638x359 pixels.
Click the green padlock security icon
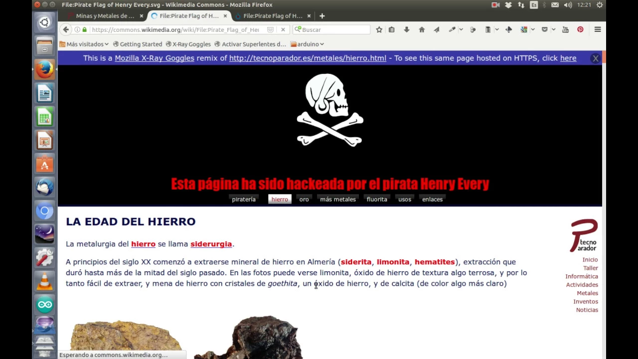point(84,29)
